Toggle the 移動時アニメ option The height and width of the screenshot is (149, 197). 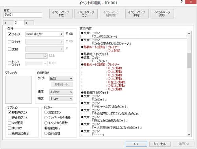tap(9, 112)
